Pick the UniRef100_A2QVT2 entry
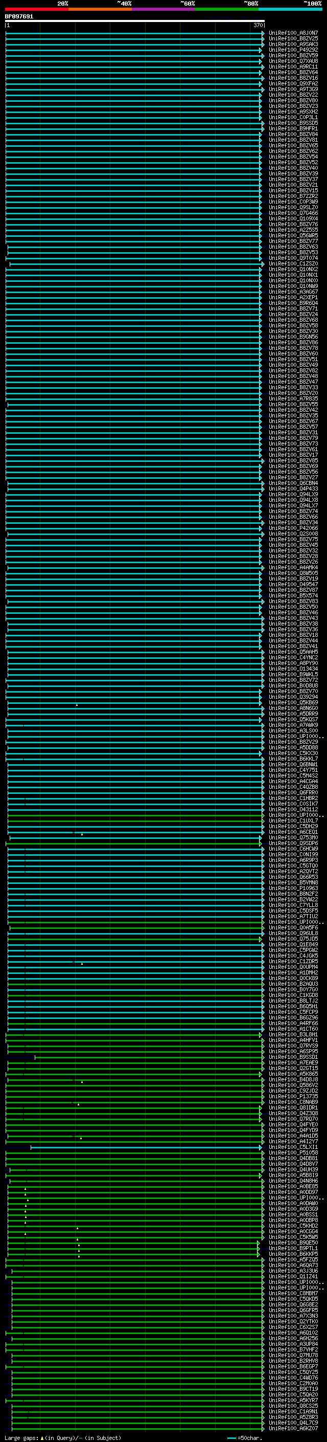Viewport: 327px width, 1442px height. click(293, 871)
